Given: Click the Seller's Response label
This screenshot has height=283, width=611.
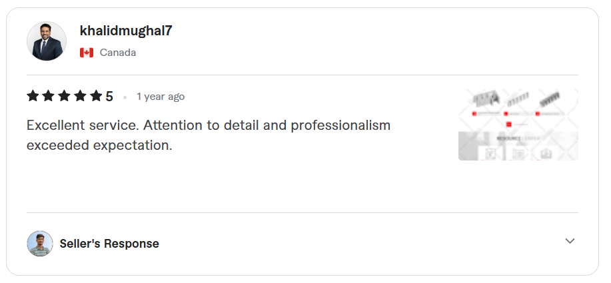Looking at the screenshot, I should coord(109,244).
